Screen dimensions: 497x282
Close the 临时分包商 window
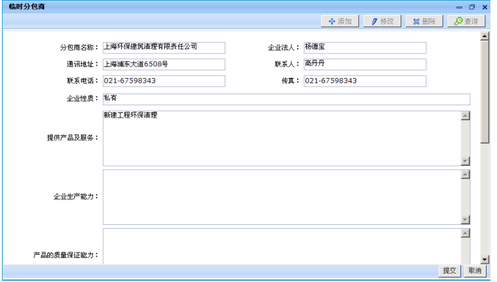click(485, 7)
